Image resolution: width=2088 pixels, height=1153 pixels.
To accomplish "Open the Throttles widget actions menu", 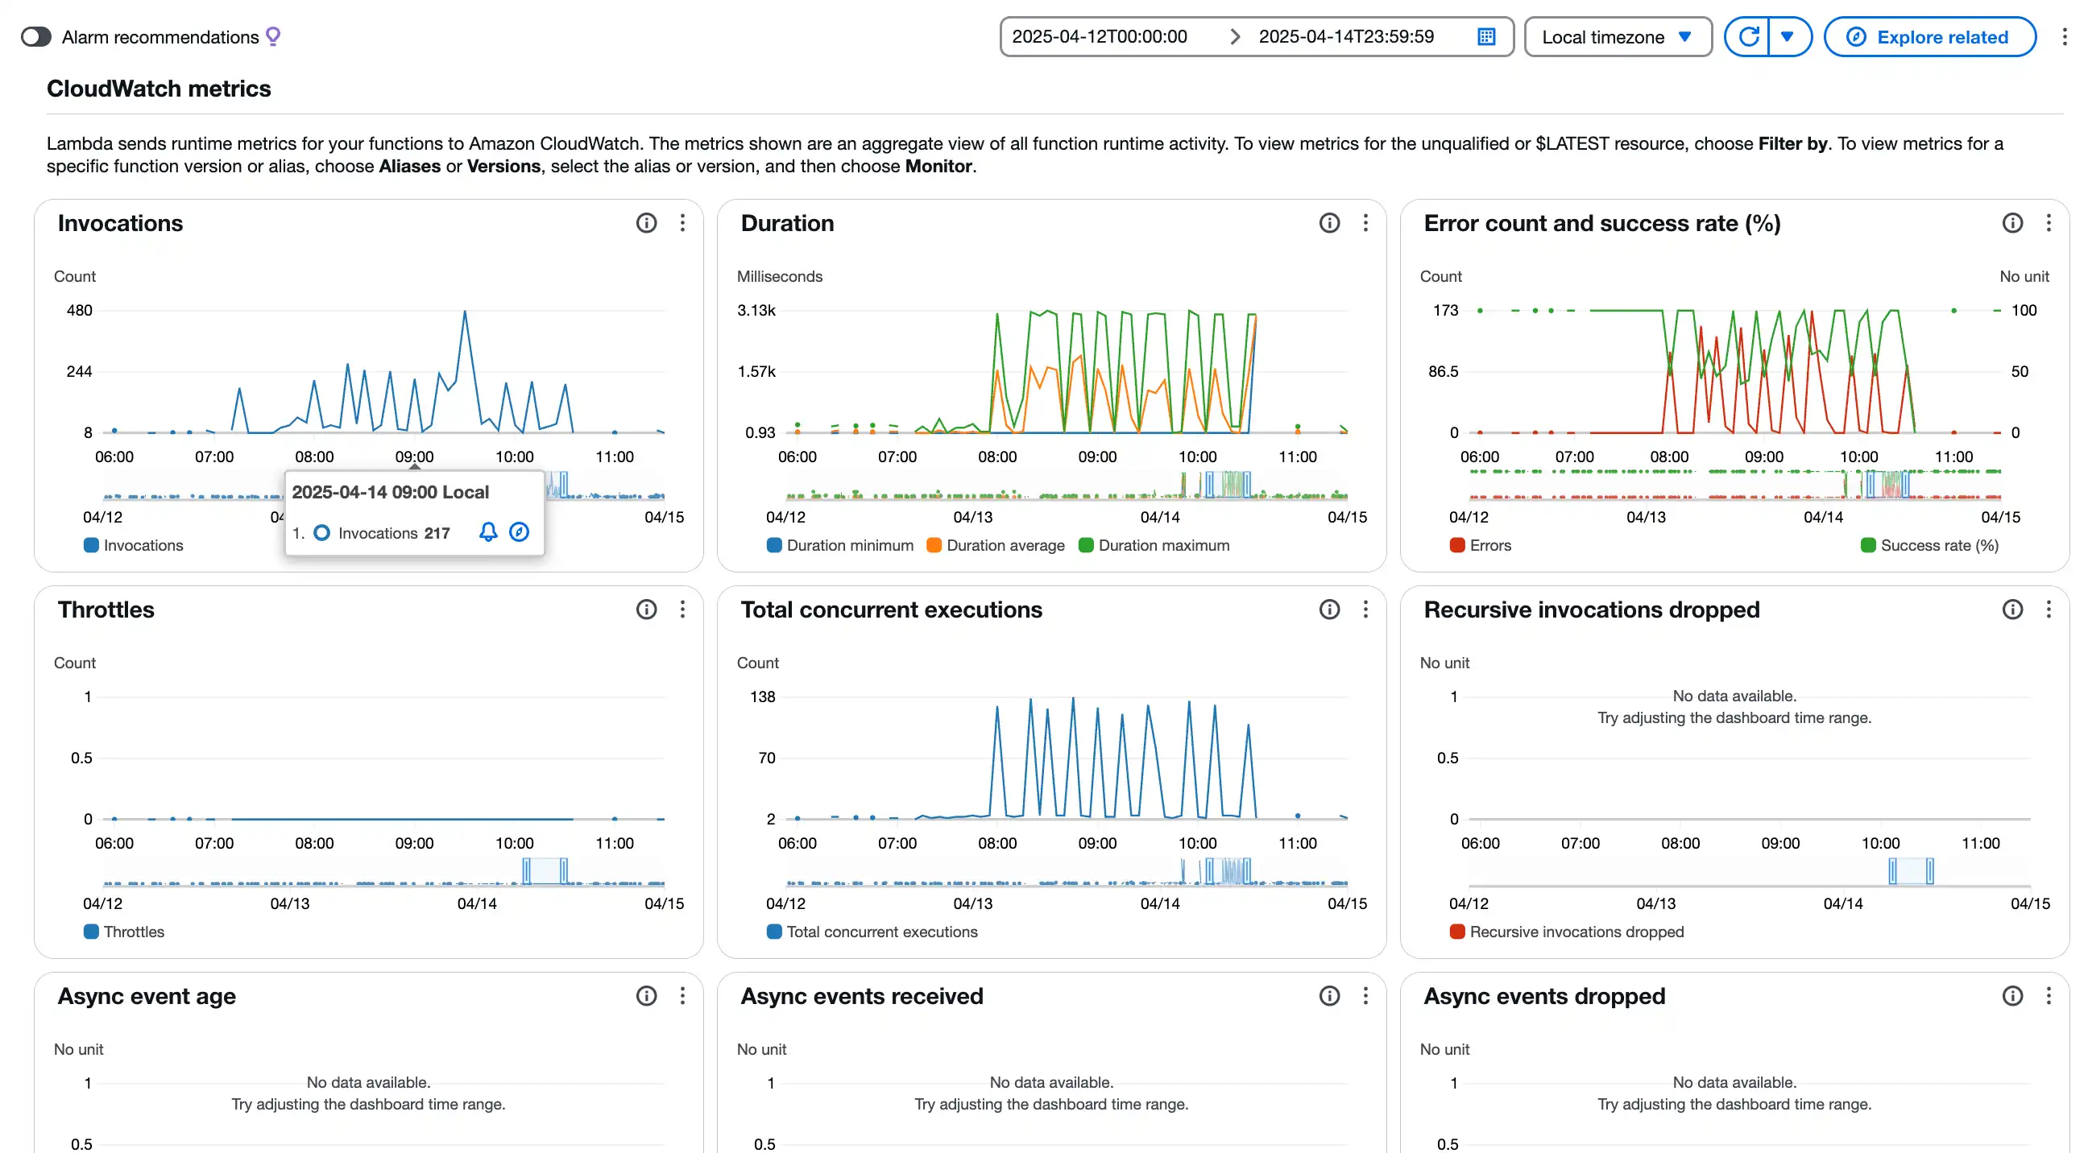I will pyautogui.click(x=682, y=610).
